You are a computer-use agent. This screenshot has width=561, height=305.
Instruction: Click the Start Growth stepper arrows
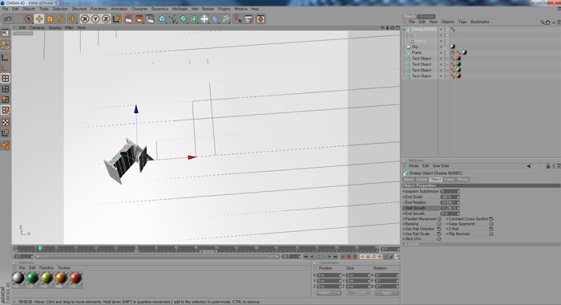point(458,208)
